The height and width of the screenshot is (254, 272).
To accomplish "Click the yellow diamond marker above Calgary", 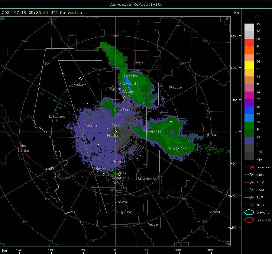I will click(x=119, y=174).
